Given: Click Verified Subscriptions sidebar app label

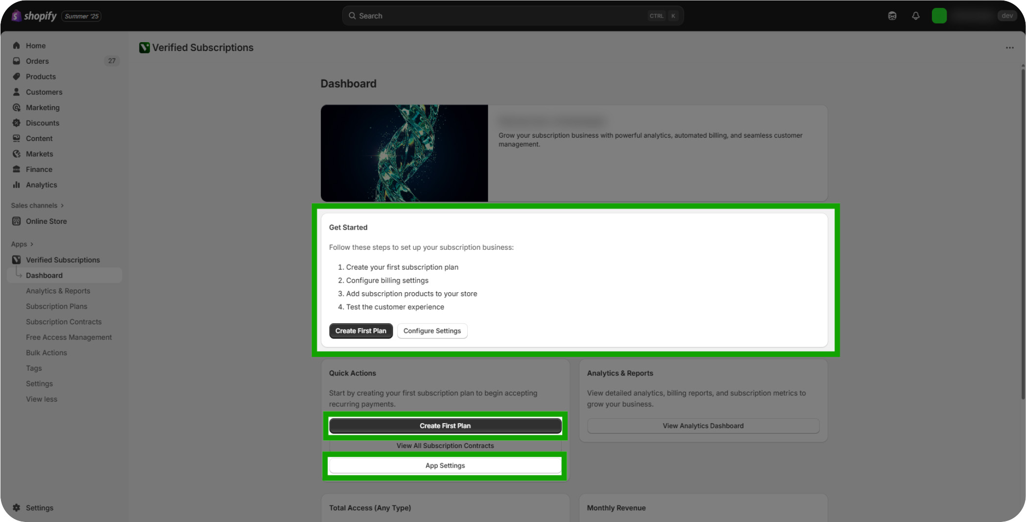Looking at the screenshot, I should 63,260.
